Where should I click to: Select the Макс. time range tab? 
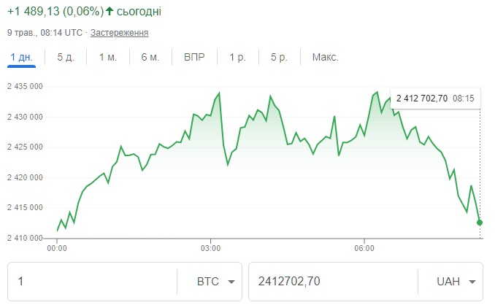[325, 57]
